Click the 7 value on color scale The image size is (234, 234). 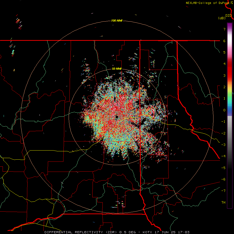tap(224, 29)
